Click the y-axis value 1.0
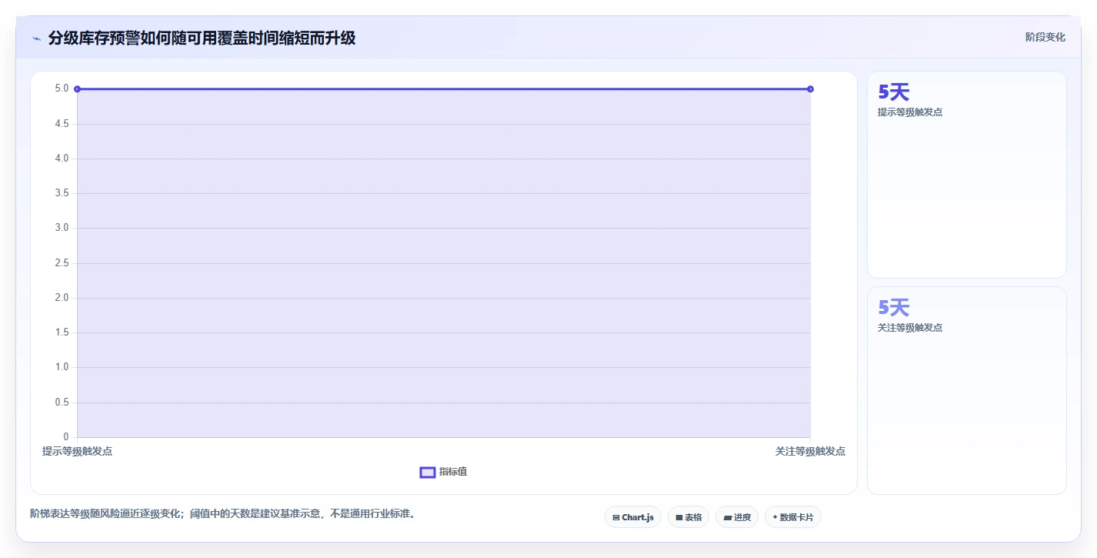Image resolution: width=1097 pixels, height=558 pixels. 62,367
